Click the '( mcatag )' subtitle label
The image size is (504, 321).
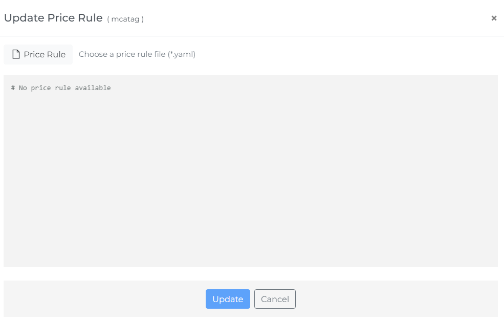[125, 19]
